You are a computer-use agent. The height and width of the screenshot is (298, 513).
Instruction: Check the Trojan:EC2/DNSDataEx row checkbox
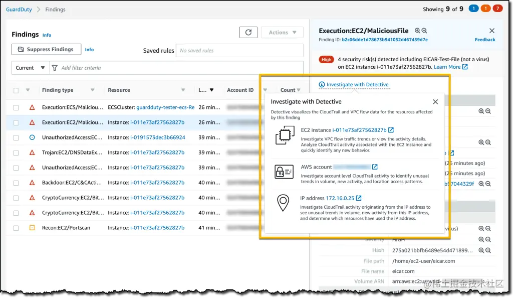click(x=16, y=153)
